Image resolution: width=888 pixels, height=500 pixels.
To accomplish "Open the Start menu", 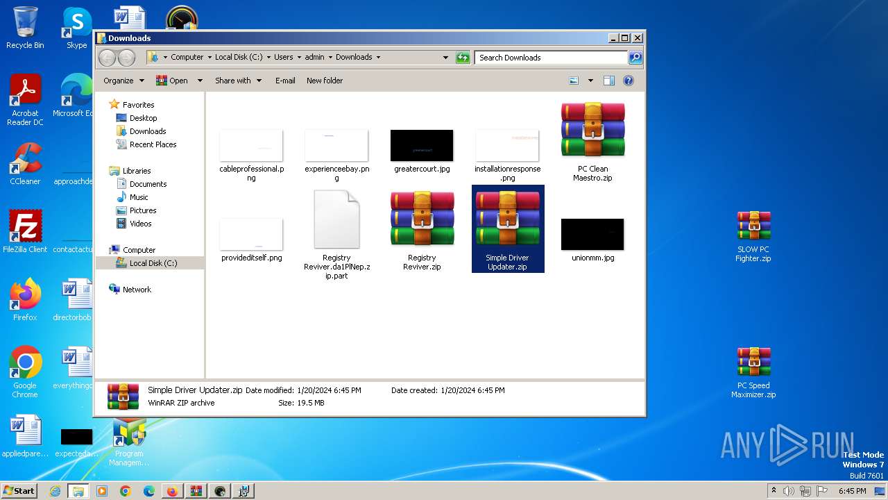I will (19, 491).
